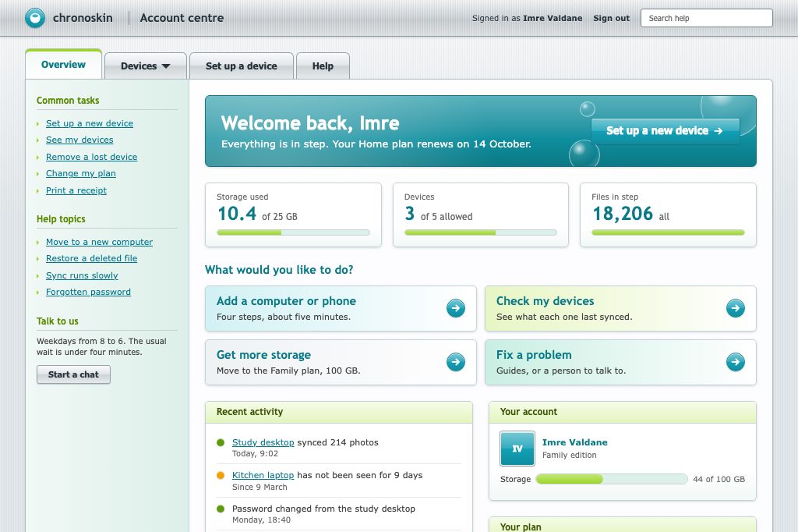Click green status dot beside Study desktop synced

pyautogui.click(x=221, y=442)
